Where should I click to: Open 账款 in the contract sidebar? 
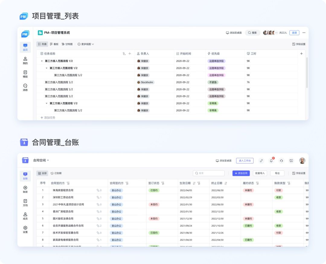(x=25, y=189)
